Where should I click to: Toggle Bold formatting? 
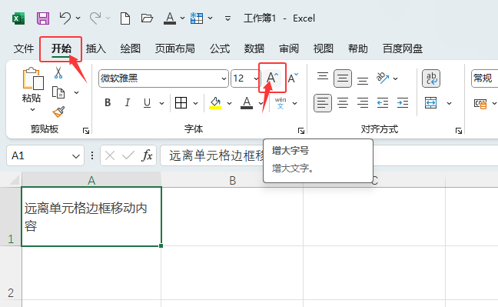[108, 103]
